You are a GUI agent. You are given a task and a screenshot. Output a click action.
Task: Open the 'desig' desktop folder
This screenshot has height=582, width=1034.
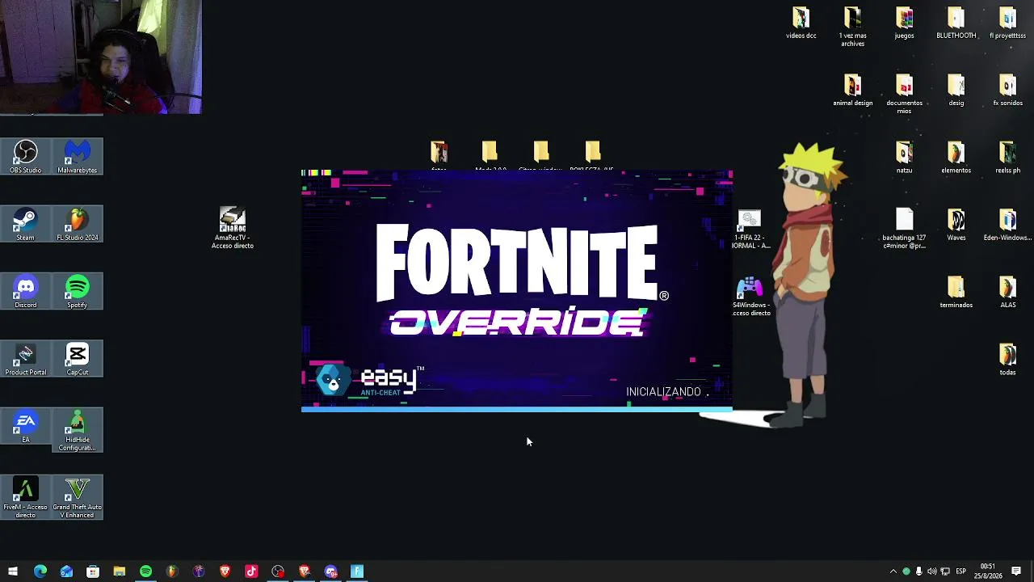(956, 91)
